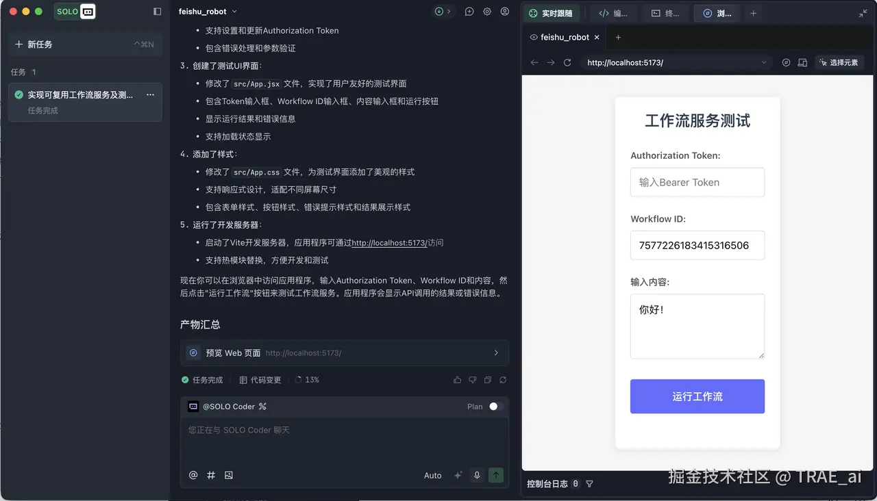The width and height of the screenshot is (877, 501).
Task: Toggle the Plan mode switch
Action: 496,407
